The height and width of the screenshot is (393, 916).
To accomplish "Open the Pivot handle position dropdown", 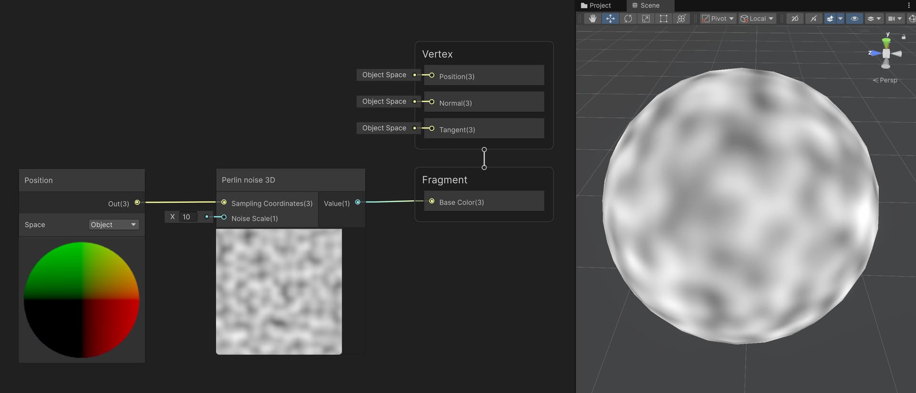I will click(x=718, y=19).
